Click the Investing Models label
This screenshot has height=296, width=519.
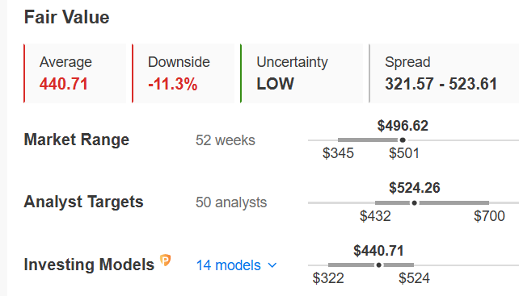pyautogui.click(x=89, y=265)
